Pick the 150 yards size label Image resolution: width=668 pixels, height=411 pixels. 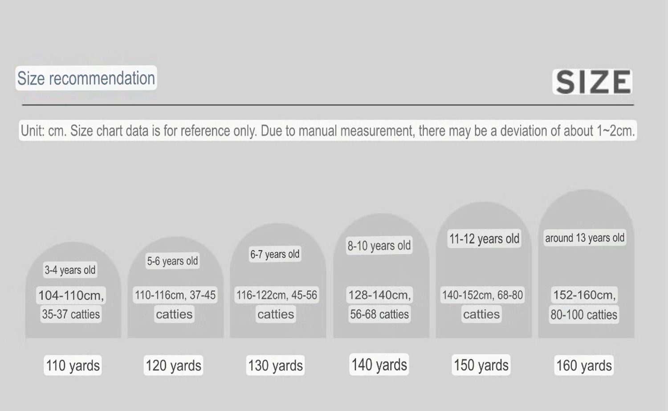click(x=481, y=365)
